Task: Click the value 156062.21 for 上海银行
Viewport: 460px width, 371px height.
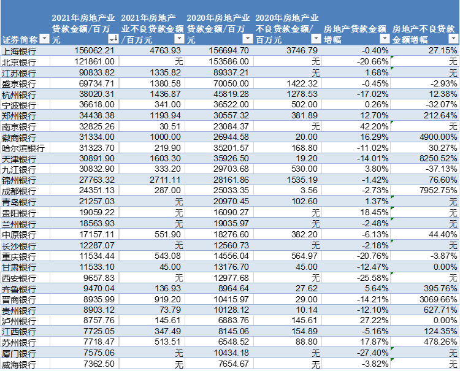Action: tap(85, 51)
